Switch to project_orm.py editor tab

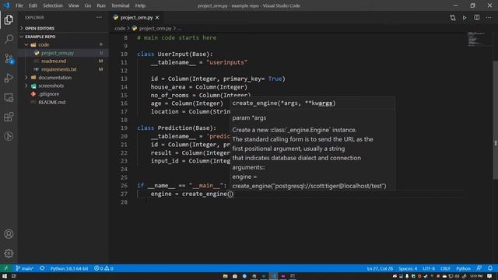[x=137, y=18]
